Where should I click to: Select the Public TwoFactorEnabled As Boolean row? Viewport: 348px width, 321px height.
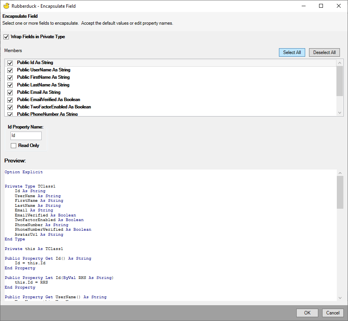click(54, 107)
